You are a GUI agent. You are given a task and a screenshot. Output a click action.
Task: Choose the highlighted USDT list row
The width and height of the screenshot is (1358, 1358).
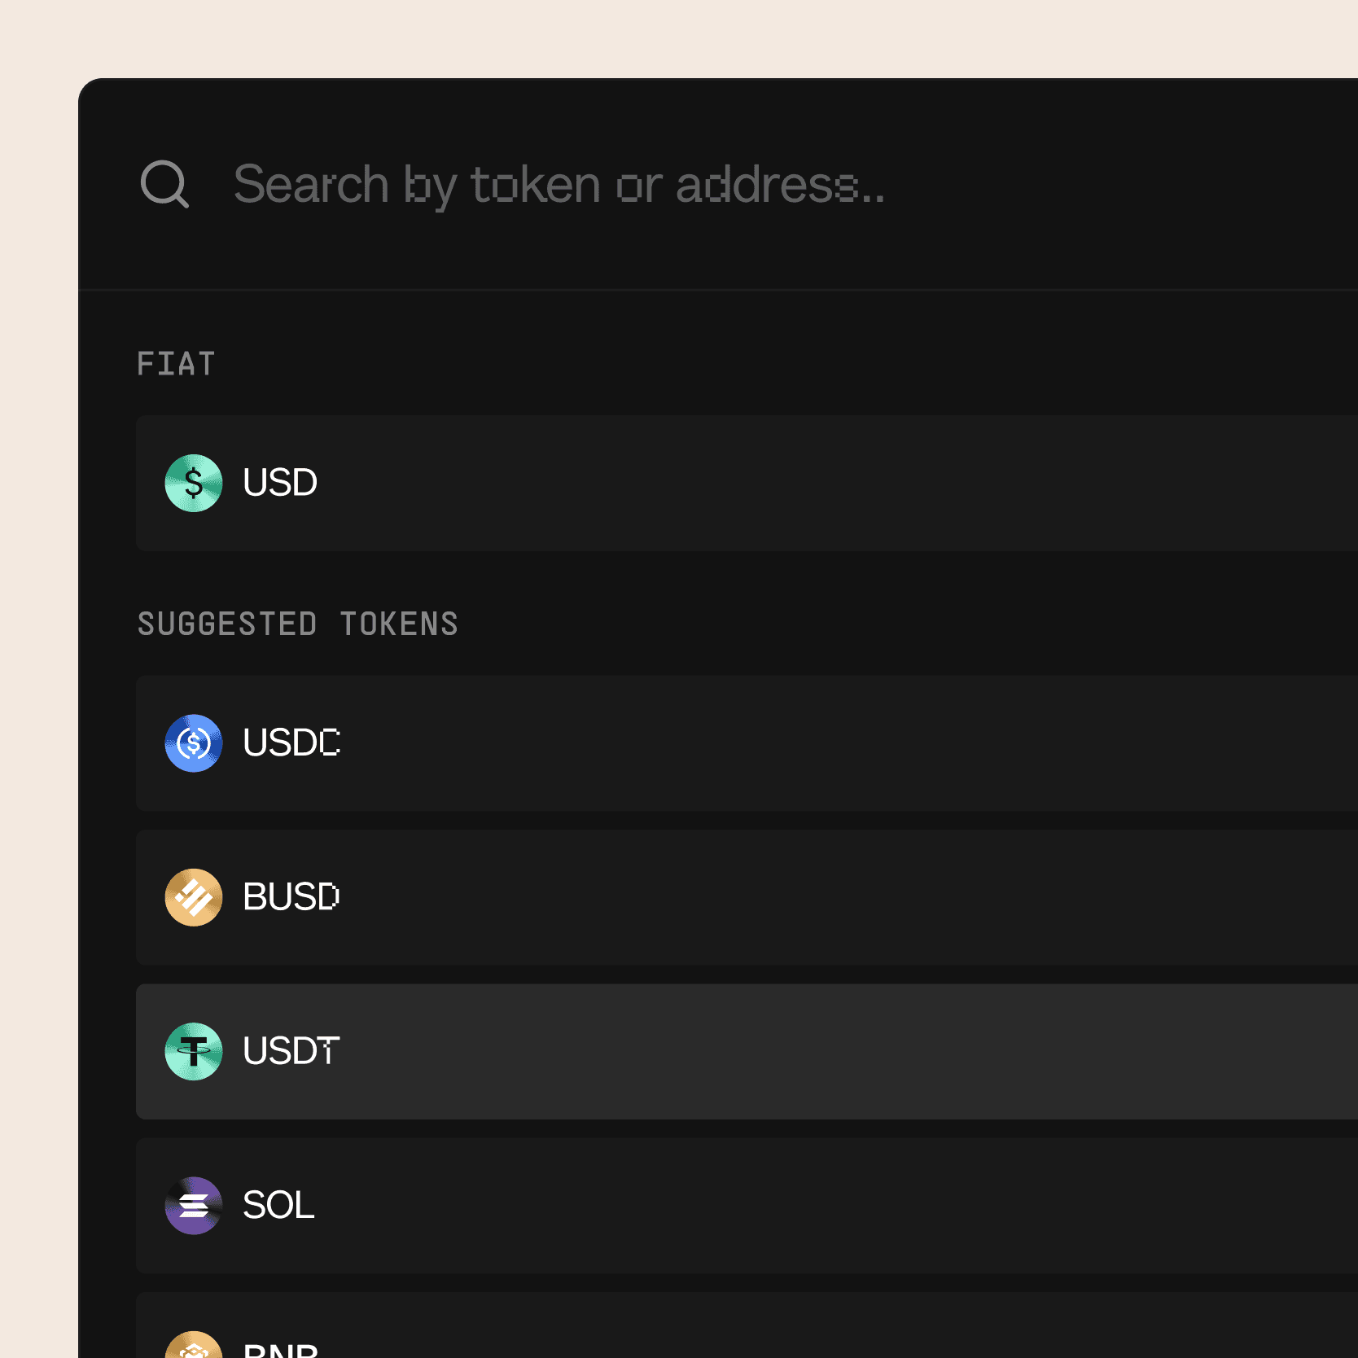[747, 1051]
